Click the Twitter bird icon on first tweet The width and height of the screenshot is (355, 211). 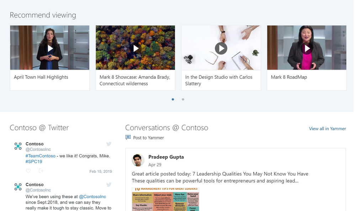(x=109, y=144)
